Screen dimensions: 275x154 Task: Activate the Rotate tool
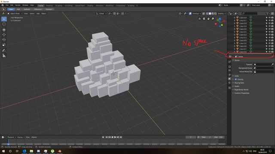pos(4,40)
